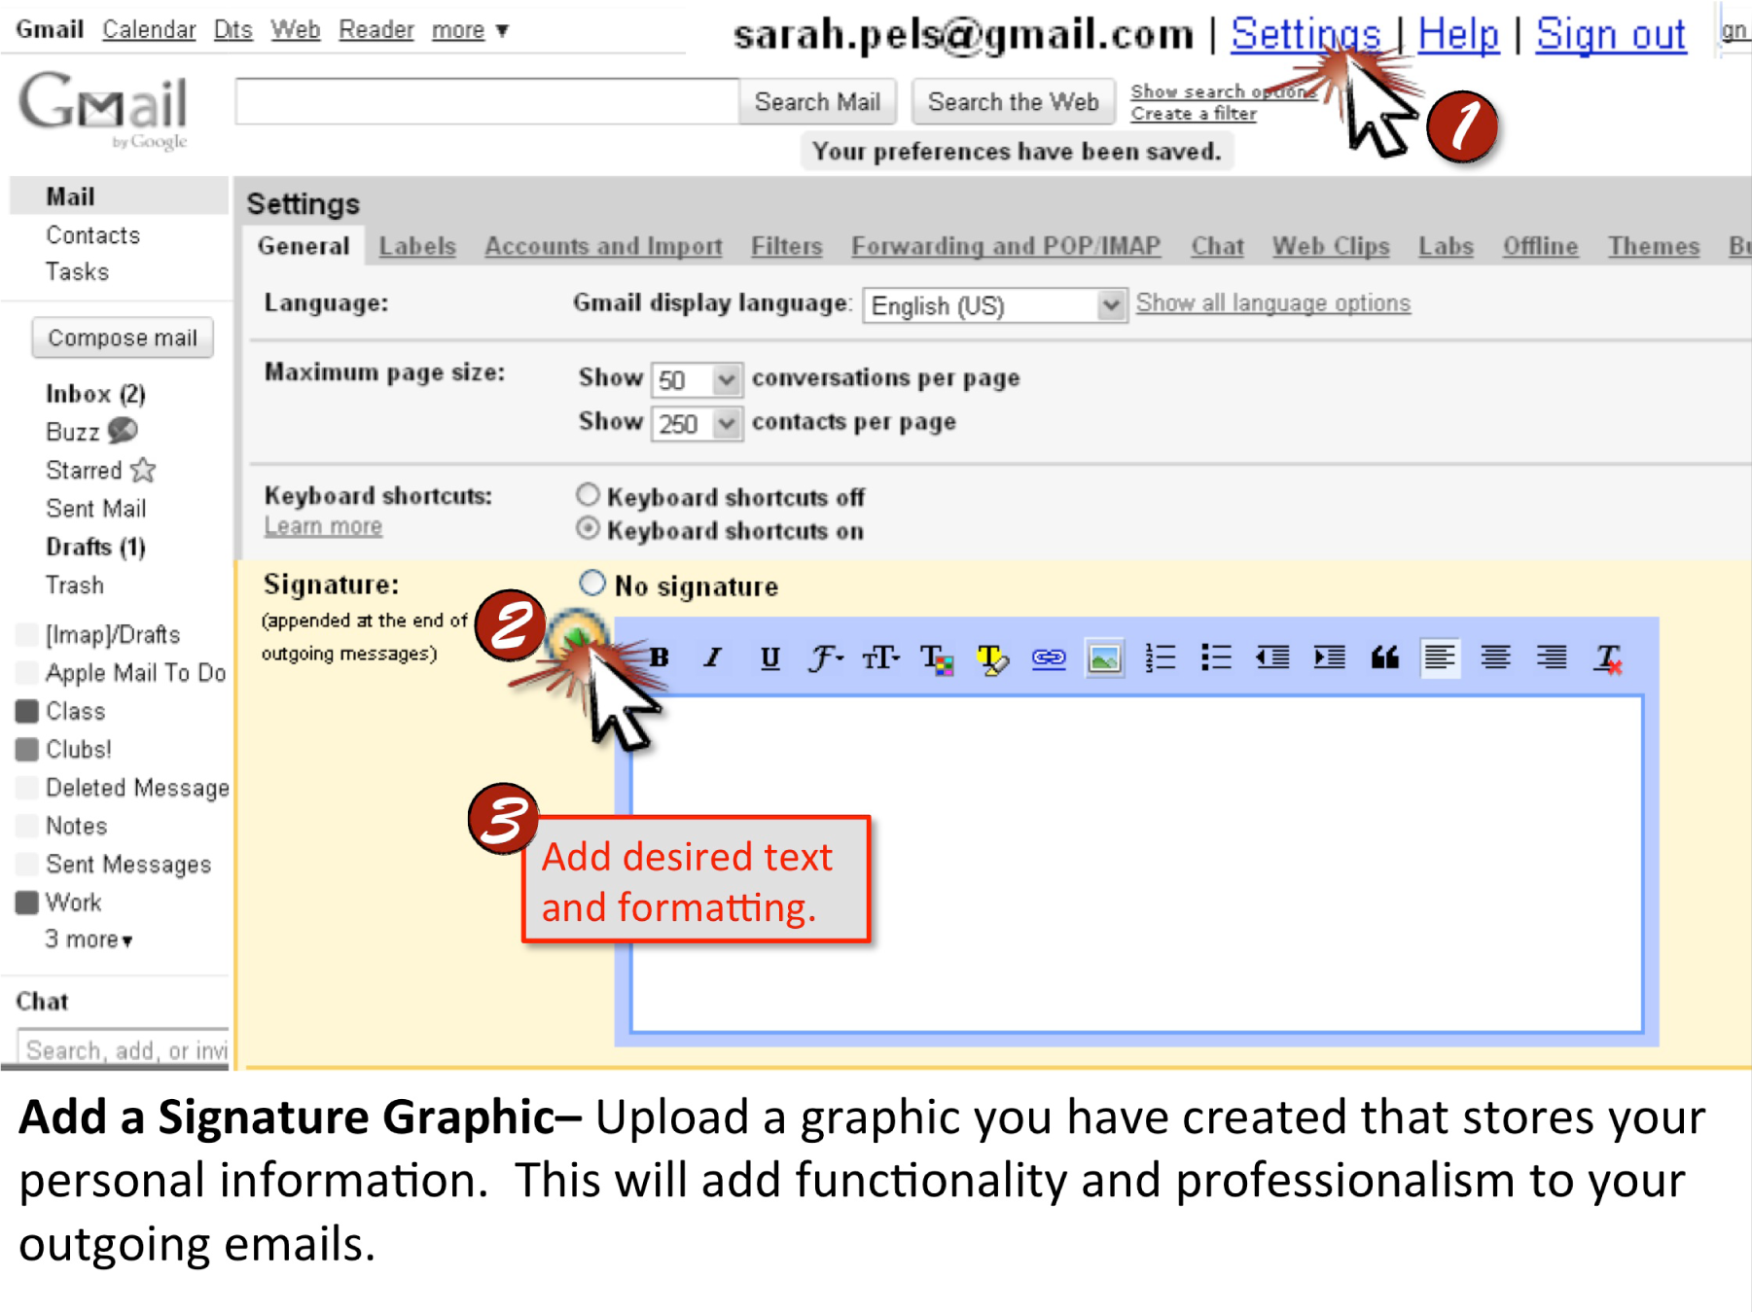Open the Gmail display language dropdown
Screen dimensions: 1752x1312
(x=994, y=305)
